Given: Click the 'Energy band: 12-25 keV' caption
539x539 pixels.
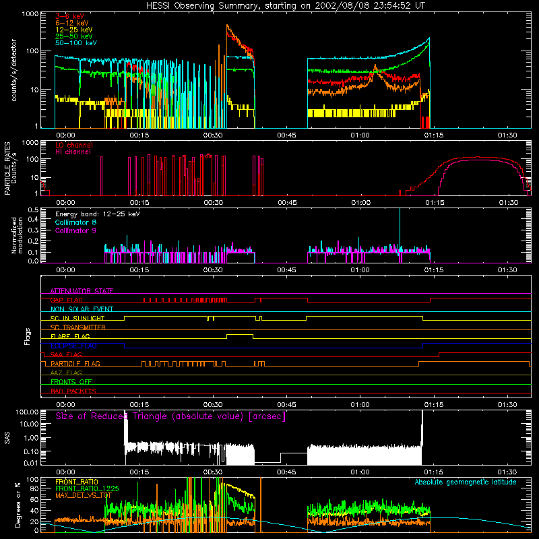Looking at the screenshot, I should tap(98, 214).
